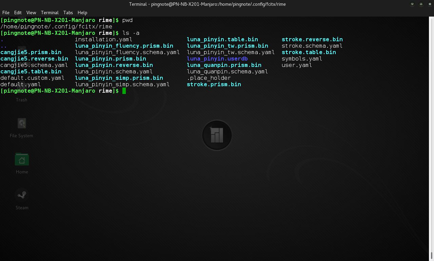Expand the Tabs menu

click(68, 13)
